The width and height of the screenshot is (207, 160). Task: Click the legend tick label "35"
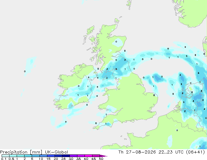78,159
